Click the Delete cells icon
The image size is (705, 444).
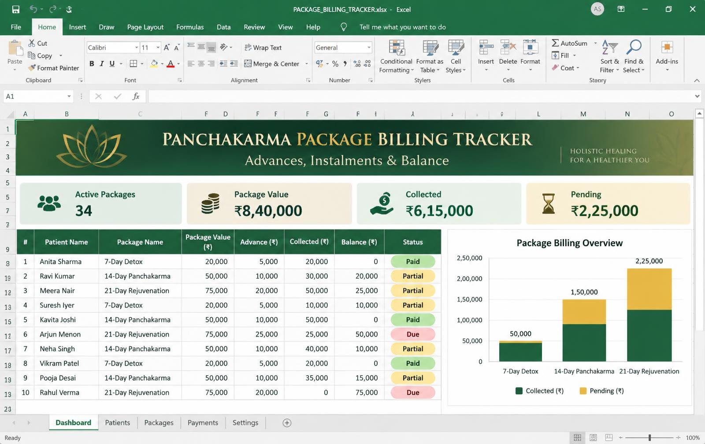(508, 48)
